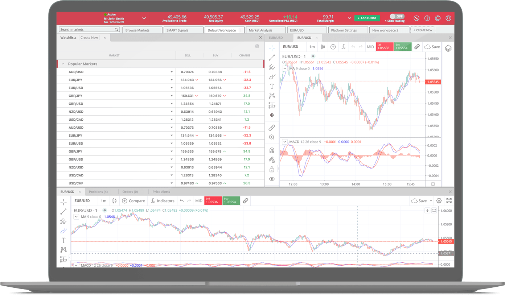Click the zoom-in magnifier tool
Image resolution: width=505 pixels, height=295 pixels.
pos(272,137)
